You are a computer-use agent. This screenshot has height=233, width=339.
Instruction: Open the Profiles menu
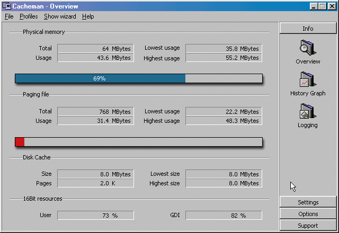tap(29, 16)
